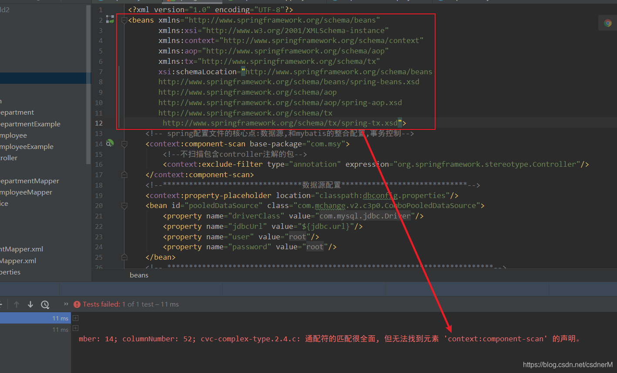The image size is (617, 373).
Task: Go to next failed test arrow
Action: [30, 304]
